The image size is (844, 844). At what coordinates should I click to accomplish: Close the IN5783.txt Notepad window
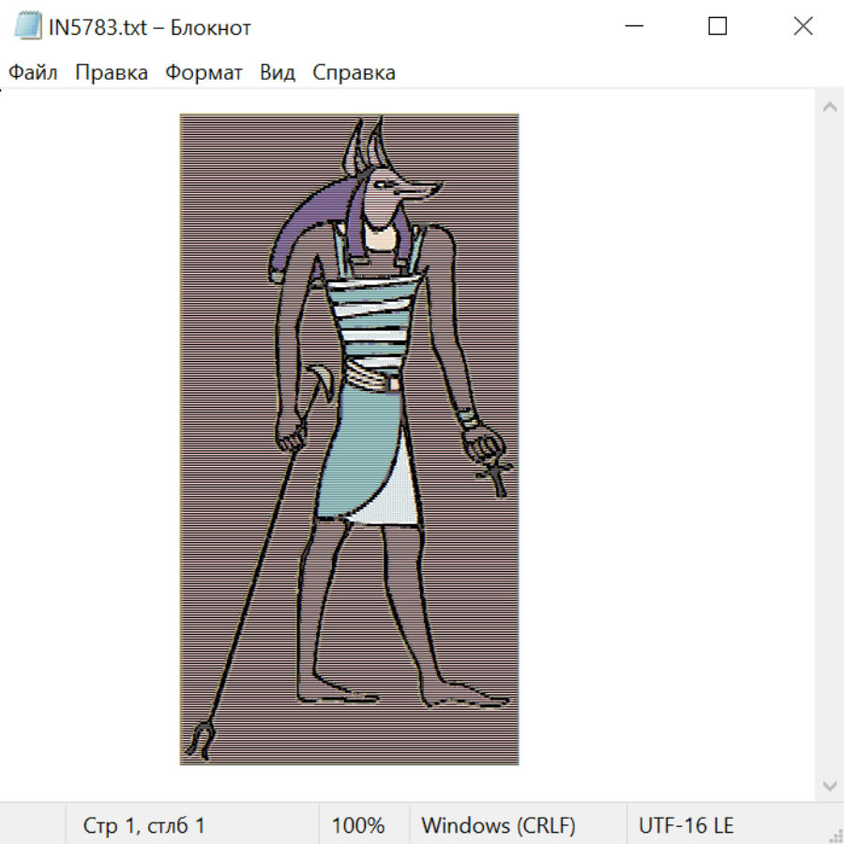pyautogui.click(x=803, y=27)
